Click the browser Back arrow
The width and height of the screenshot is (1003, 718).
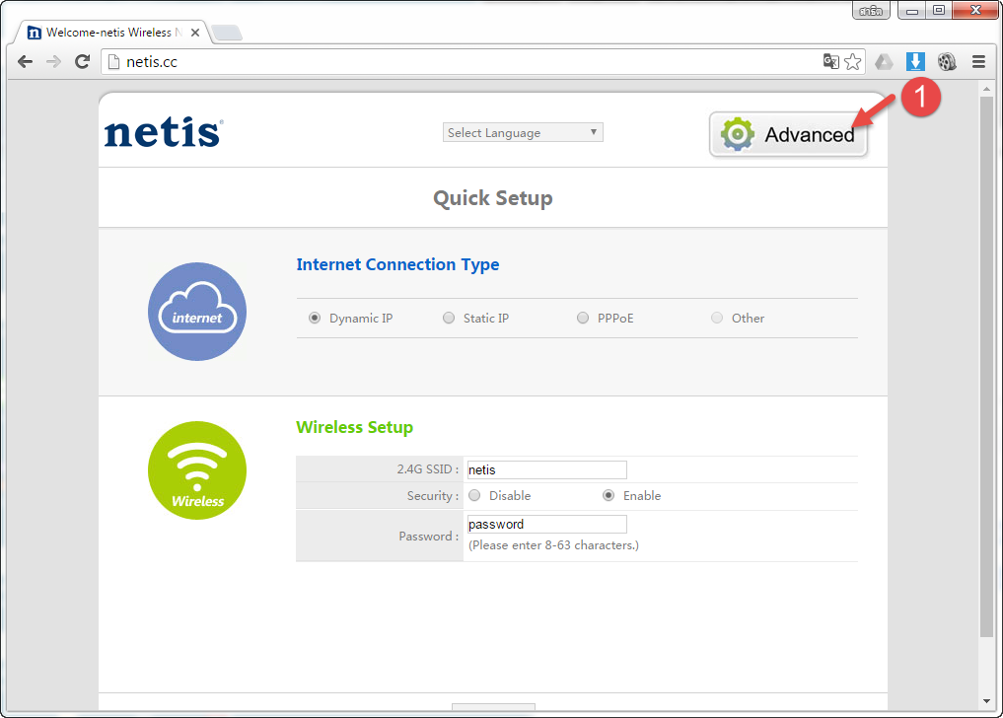pyautogui.click(x=25, y=61)
